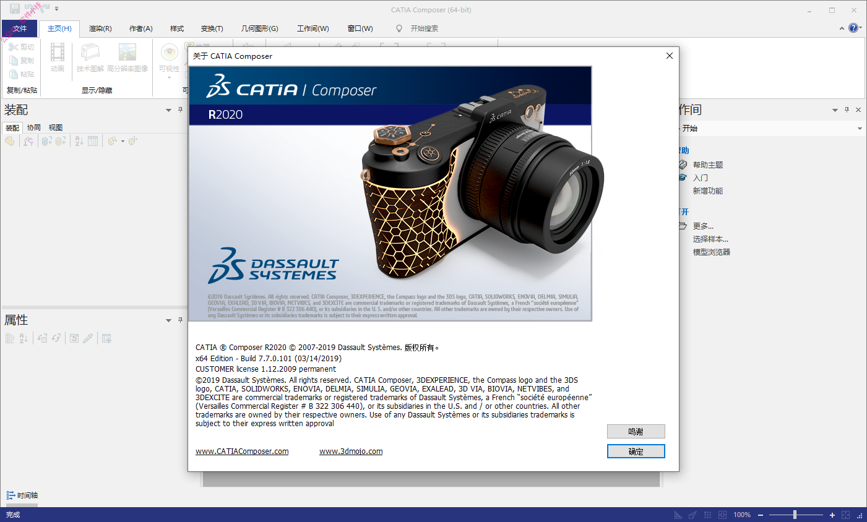
Task: Click the 确定 OK button
Action: [x=636, y=451]
